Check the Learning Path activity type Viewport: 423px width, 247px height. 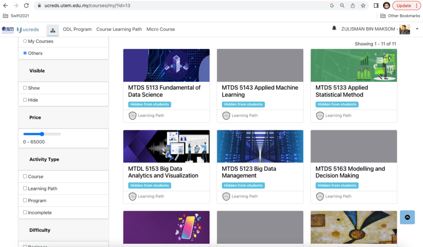[25, 188]
